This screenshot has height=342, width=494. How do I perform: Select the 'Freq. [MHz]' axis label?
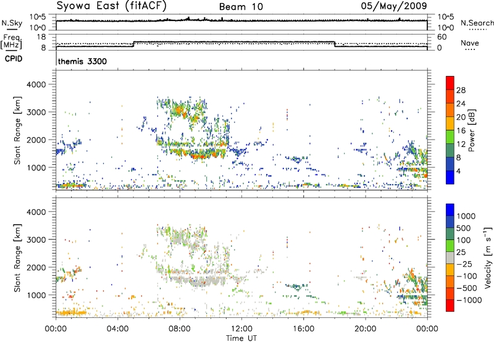tap(11, 42)
